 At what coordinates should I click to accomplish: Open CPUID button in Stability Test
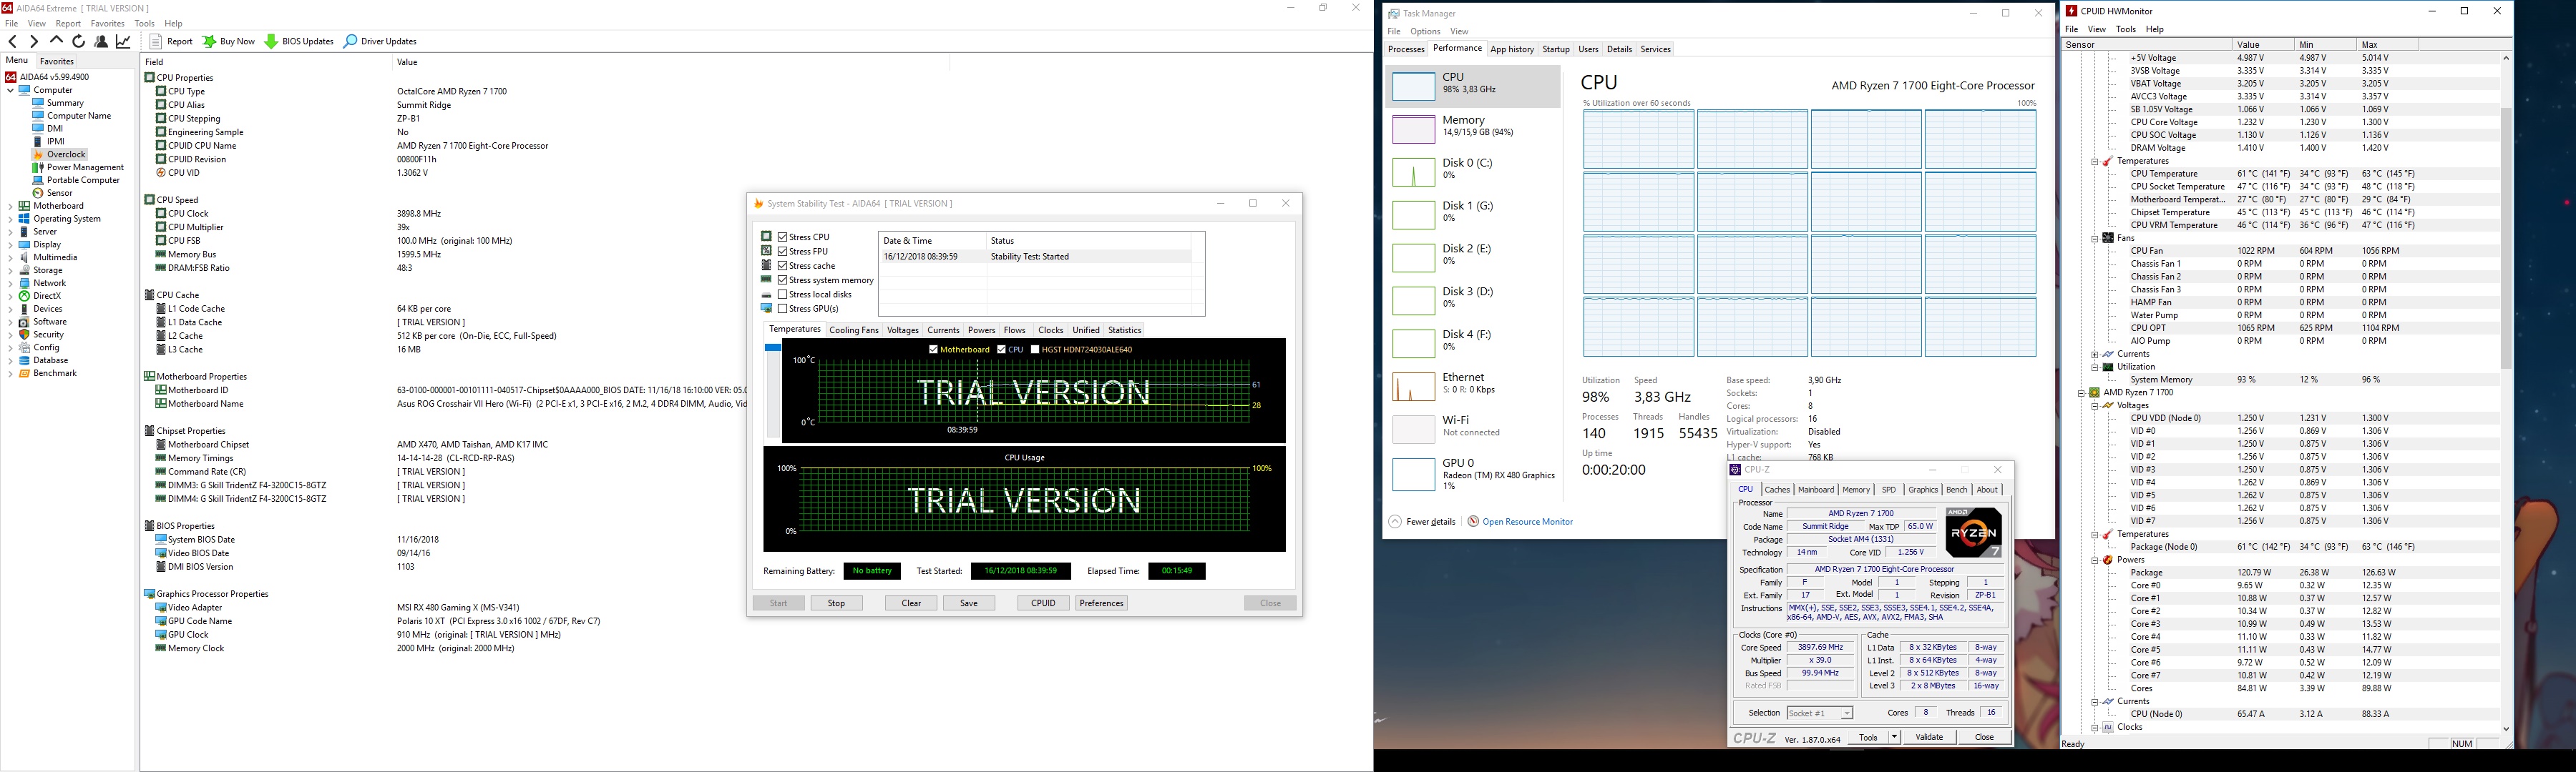(1043, 603)
